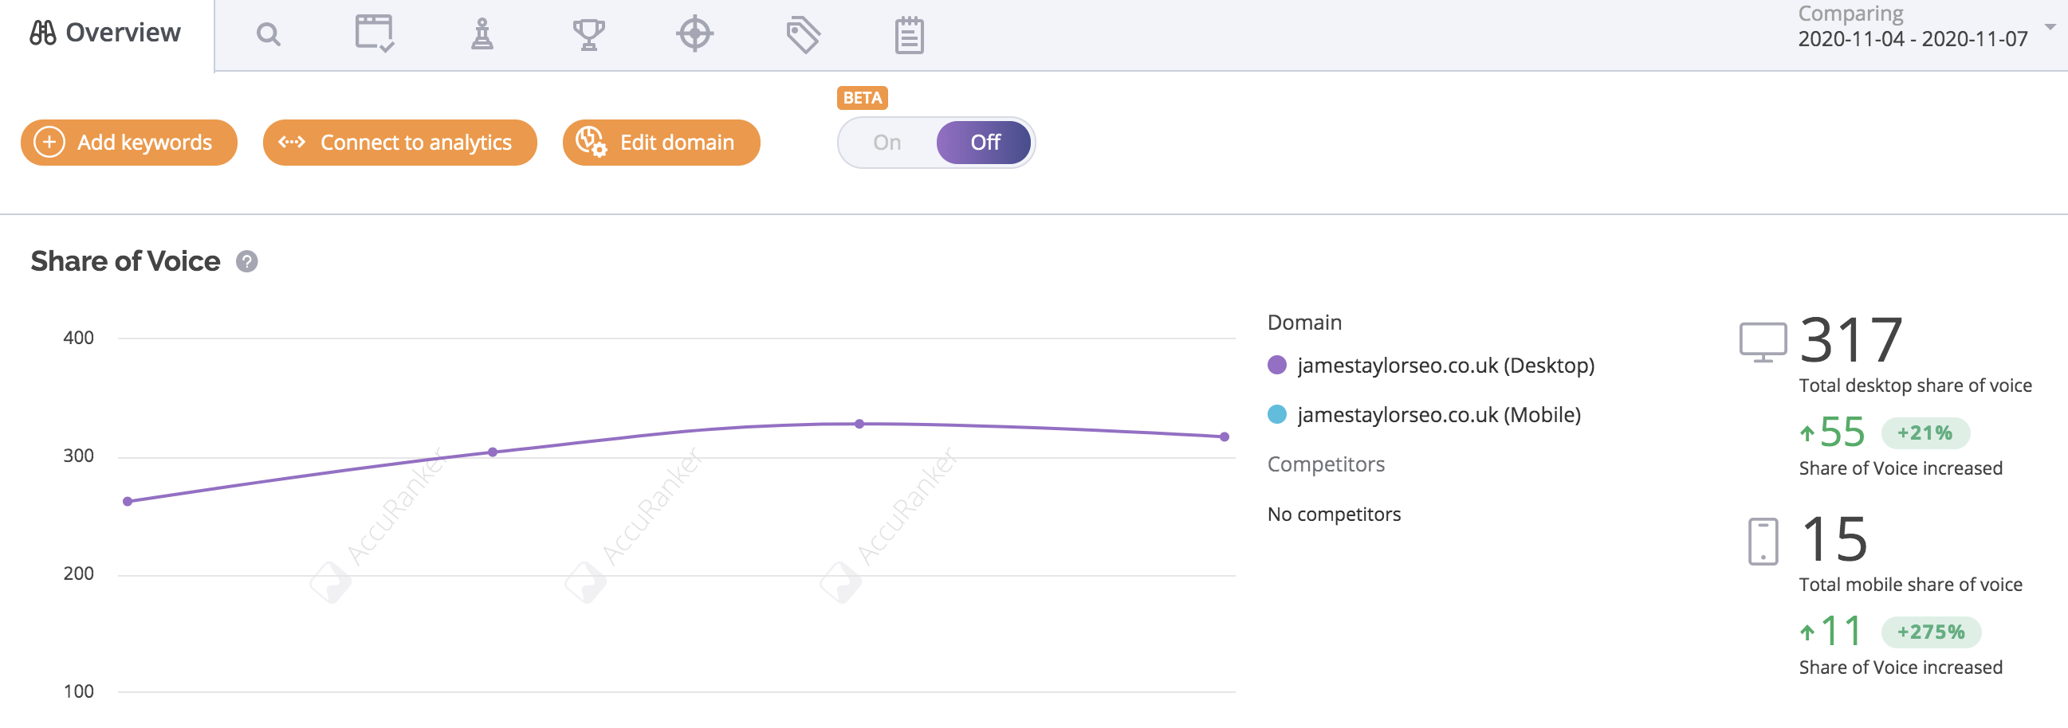This screenshot has height=728, width=2068.
Task: Click the green 55 increase value
Action: (1842, 433)
